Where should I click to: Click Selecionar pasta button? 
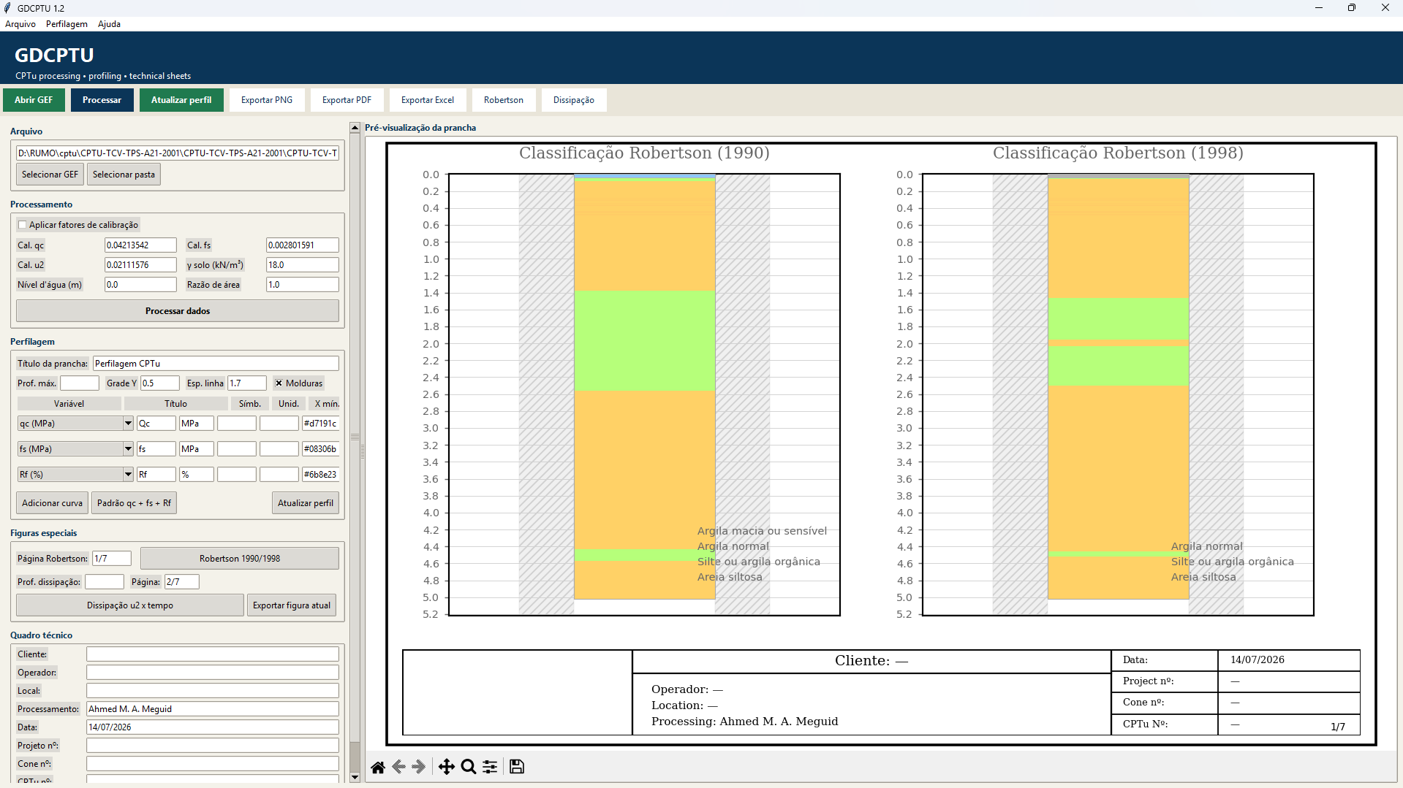(x=124, y=175)
